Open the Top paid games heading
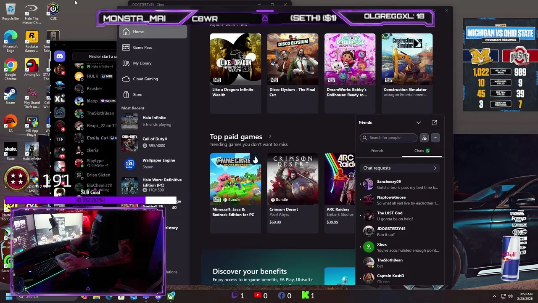Screen dimensions: 538x303 click(236, 137)
